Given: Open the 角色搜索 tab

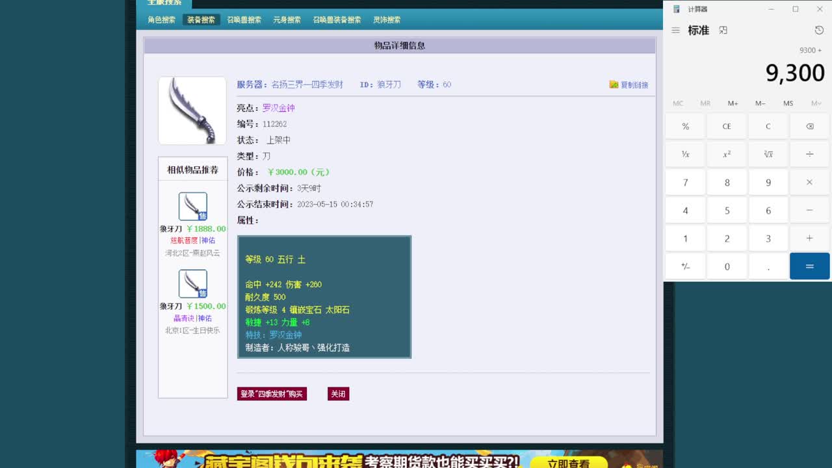Looking at the screenshot, I should tap(163, 19).
